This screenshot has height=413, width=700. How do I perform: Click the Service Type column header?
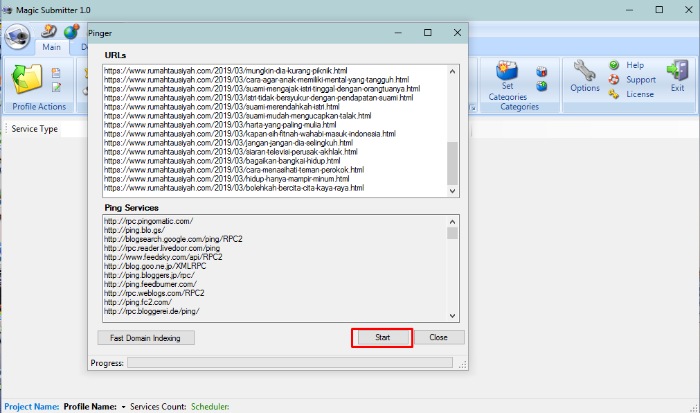35,129
